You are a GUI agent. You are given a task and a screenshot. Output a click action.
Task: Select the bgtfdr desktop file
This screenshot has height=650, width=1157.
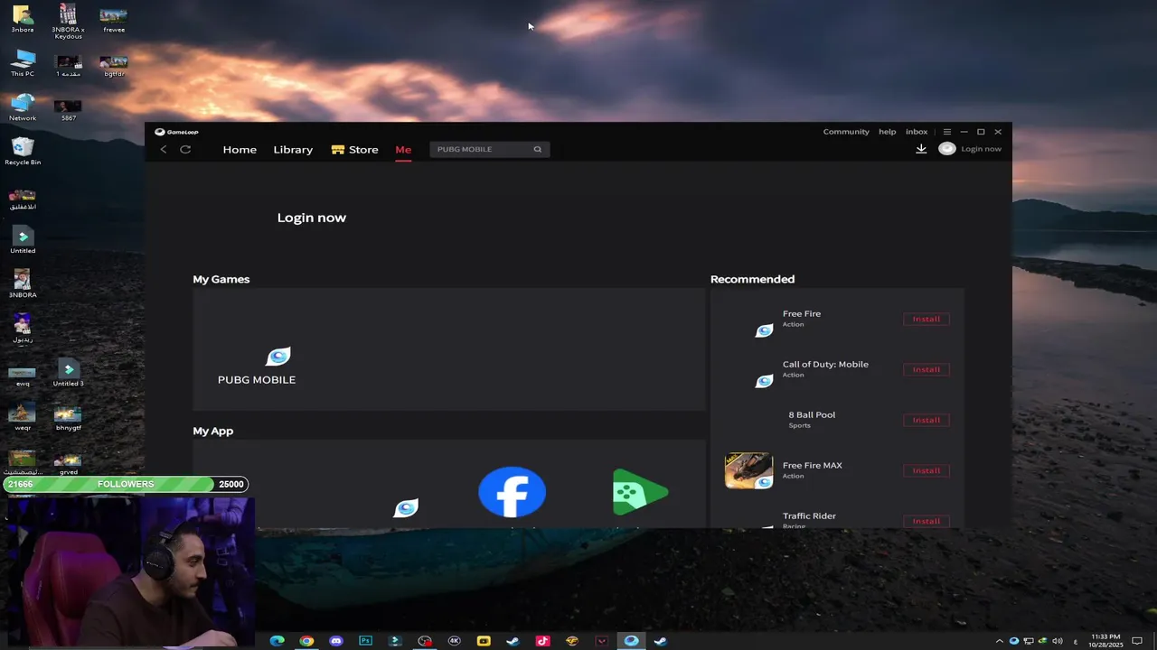(114, 65)
